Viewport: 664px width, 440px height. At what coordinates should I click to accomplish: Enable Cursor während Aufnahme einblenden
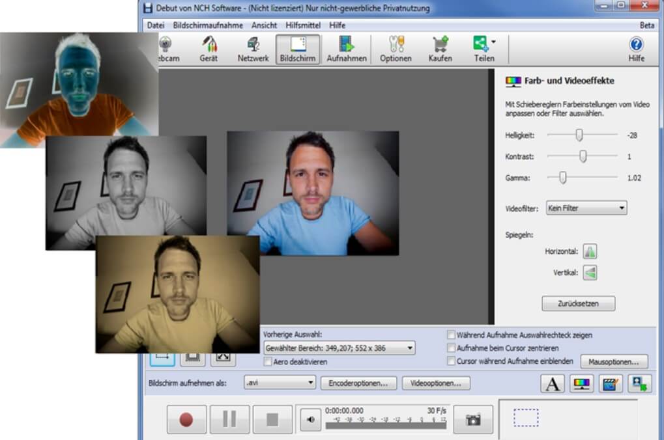(x=450, y=360)
